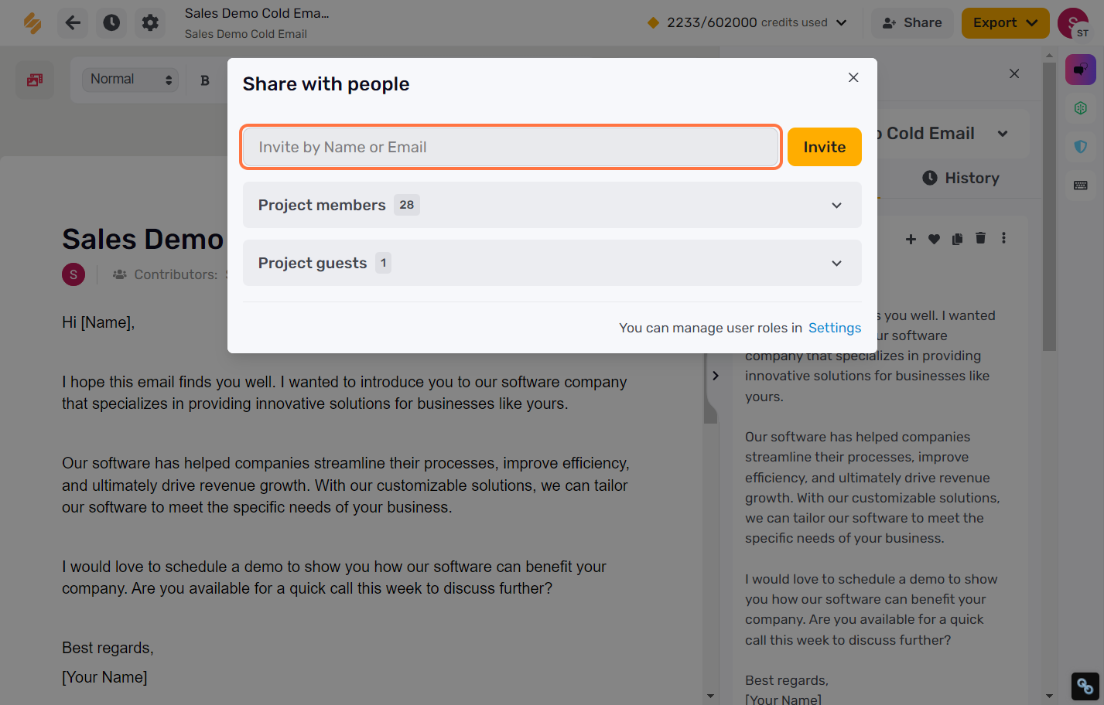
Task: Copy the generated output text
Action: point(957,239)
